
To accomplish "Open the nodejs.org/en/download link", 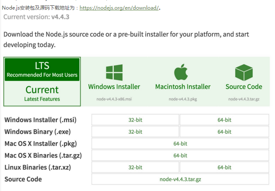I will tap(119, 8).
